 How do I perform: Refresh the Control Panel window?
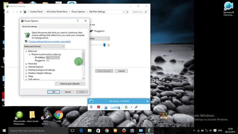(x=127, y=12)
